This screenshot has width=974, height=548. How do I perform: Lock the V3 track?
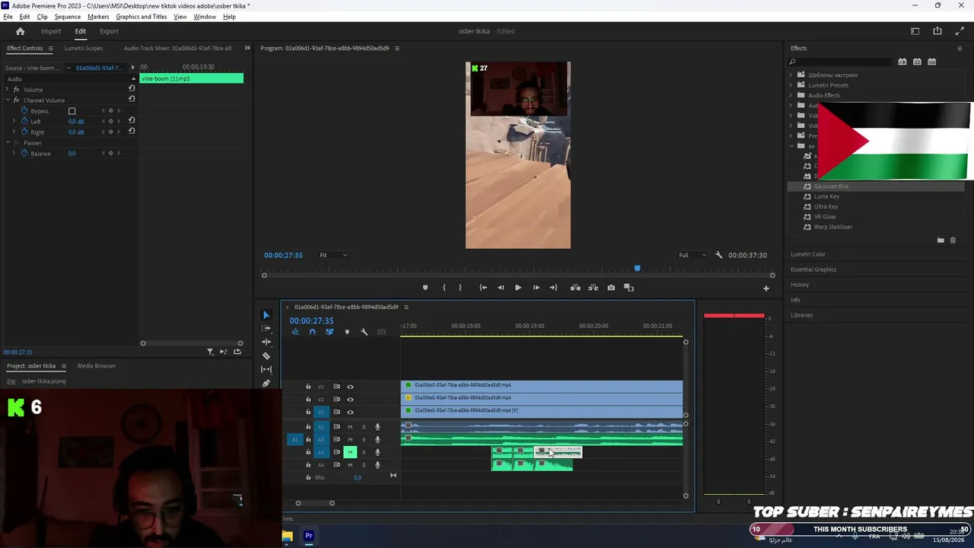[308, 387]
